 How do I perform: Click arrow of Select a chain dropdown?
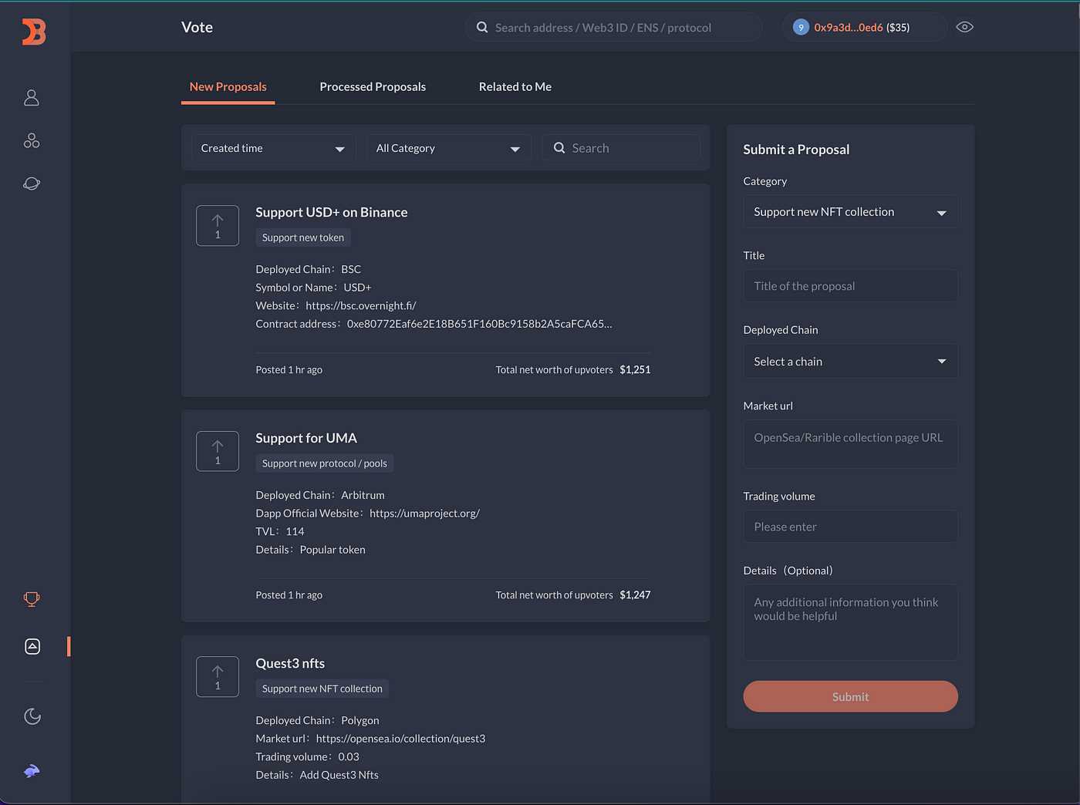942,362
